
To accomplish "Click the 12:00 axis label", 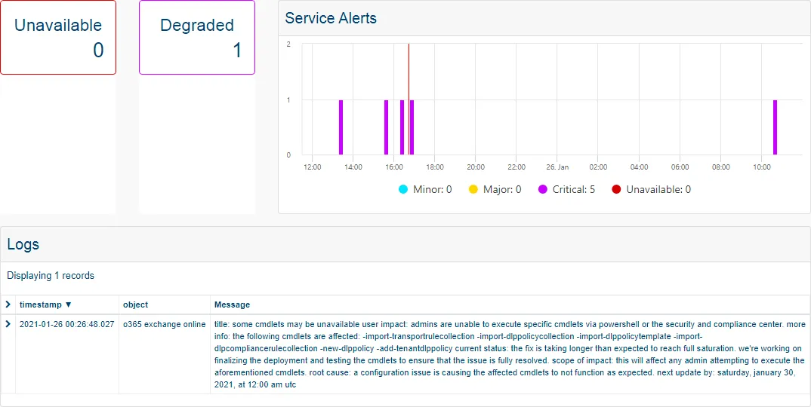I will click(312, 167).
